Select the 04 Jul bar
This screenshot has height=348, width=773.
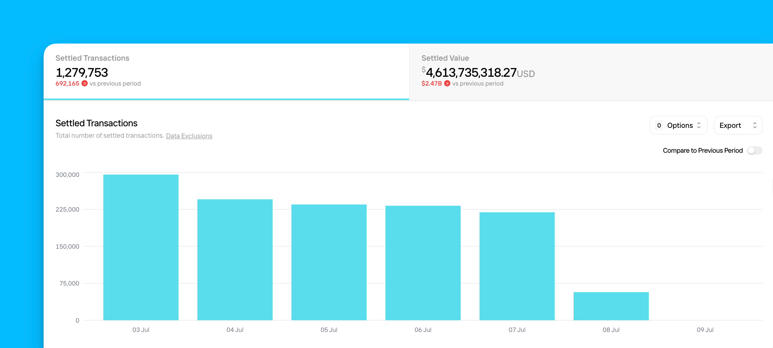(235, 260)
